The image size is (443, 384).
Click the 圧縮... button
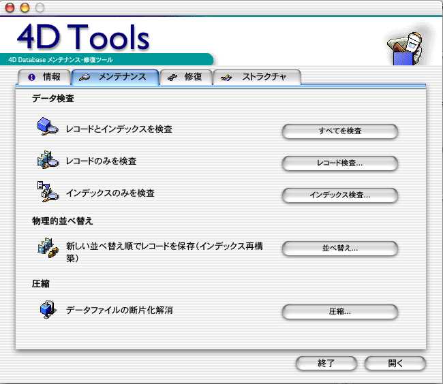click(339, 312)
